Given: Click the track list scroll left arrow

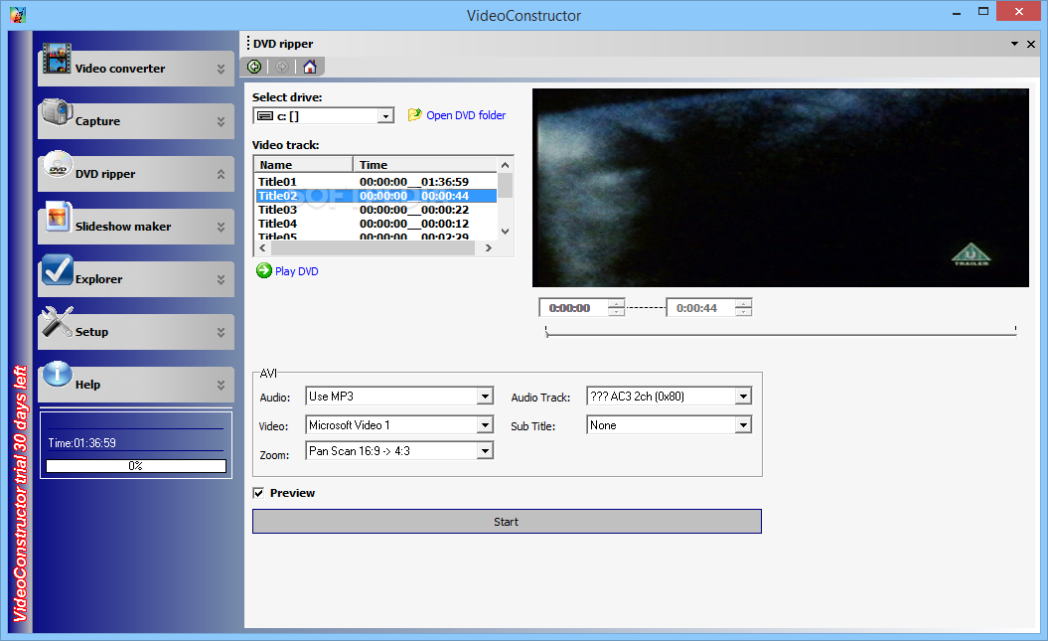Looking at the screenshot, I should click(262, 248).
